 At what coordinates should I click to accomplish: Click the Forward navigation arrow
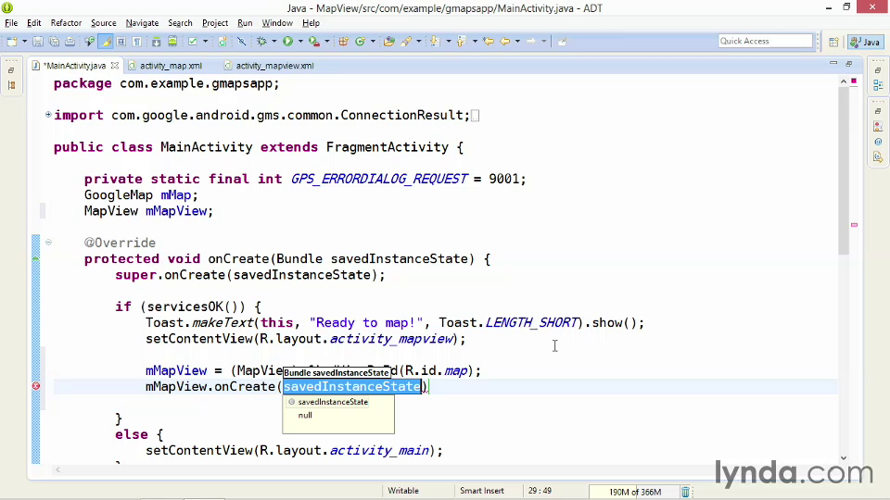530,42
